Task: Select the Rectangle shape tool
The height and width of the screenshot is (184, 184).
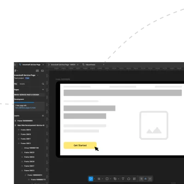Action: click(x=107, y=179)
